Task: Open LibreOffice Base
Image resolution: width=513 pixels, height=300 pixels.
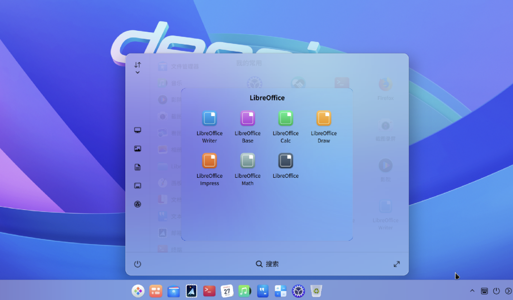Action: (247, 118)
